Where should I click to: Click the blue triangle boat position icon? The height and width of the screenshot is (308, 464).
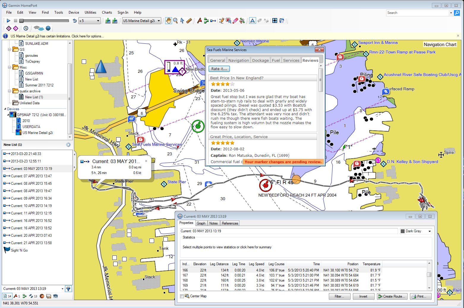pyautogui.click(x=252, y=20)
